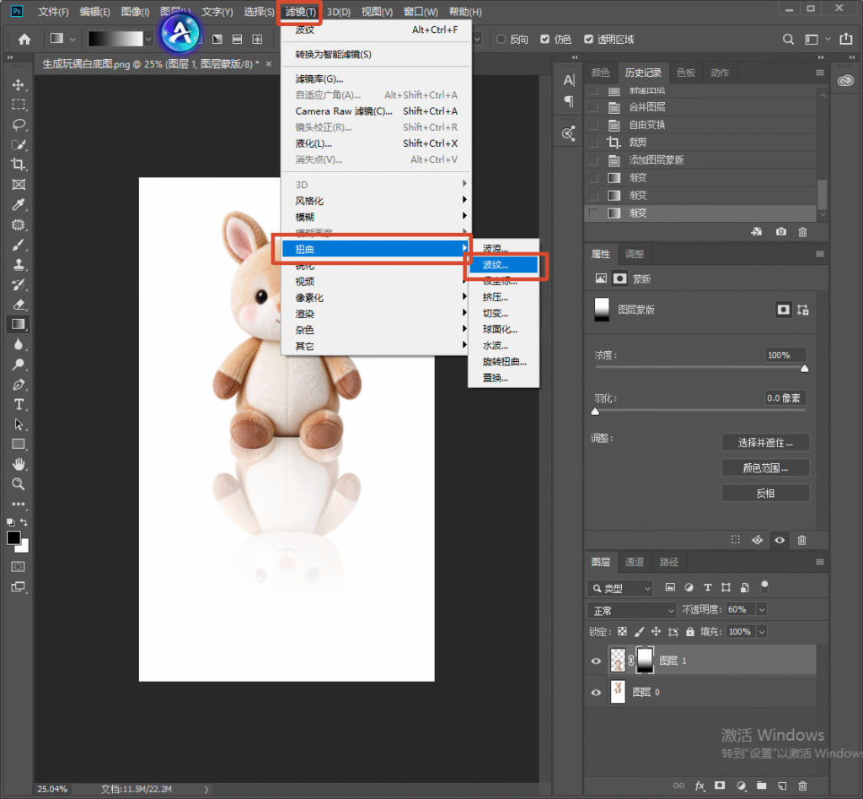Switch to the 通道 tab
The height and width of the screenshot is (799, 863).
634,562
